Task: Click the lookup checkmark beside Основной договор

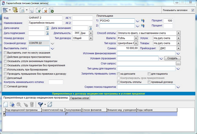Action: 52,43
